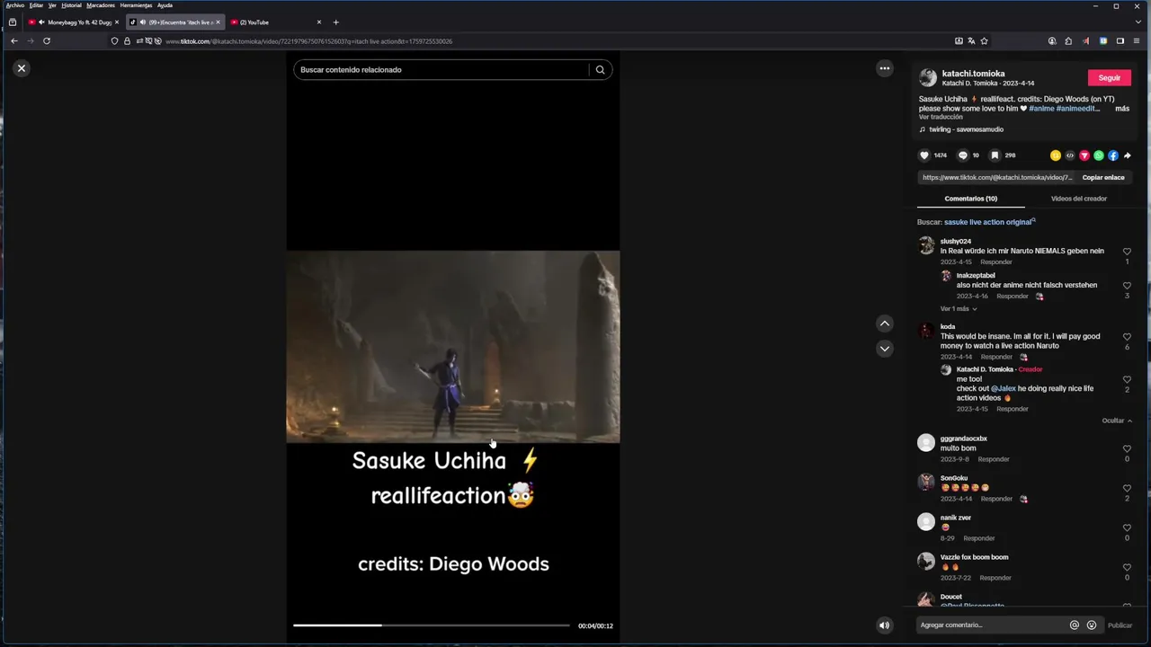This screenshot has height=647, width=1151.
Task: Like the video with heart icon
Action: coord(923,155)
